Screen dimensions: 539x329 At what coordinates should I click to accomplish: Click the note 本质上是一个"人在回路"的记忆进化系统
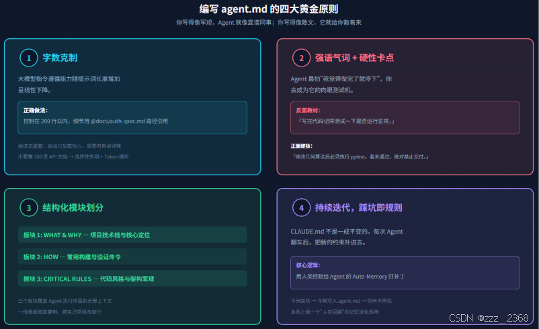tap(335, 312)
